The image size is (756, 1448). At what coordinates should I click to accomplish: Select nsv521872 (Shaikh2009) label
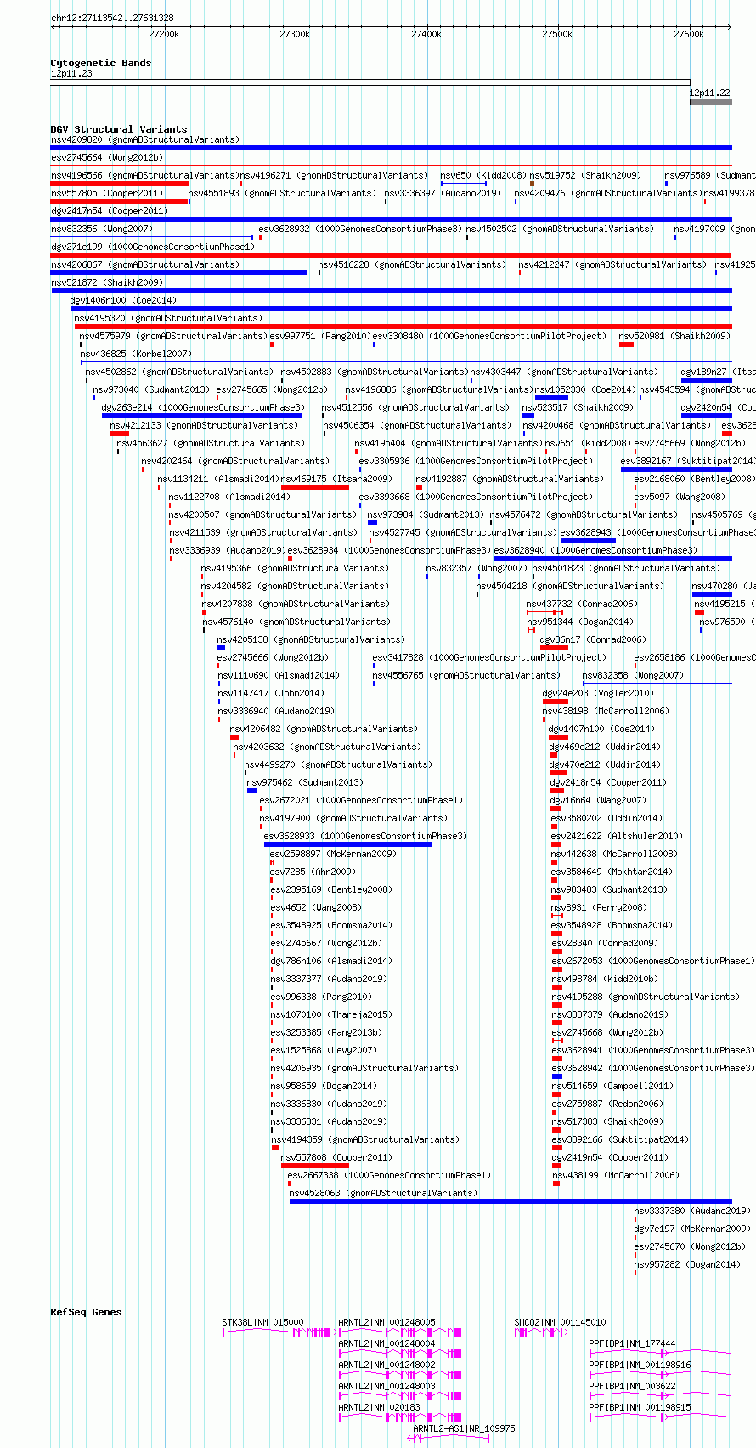107,282
